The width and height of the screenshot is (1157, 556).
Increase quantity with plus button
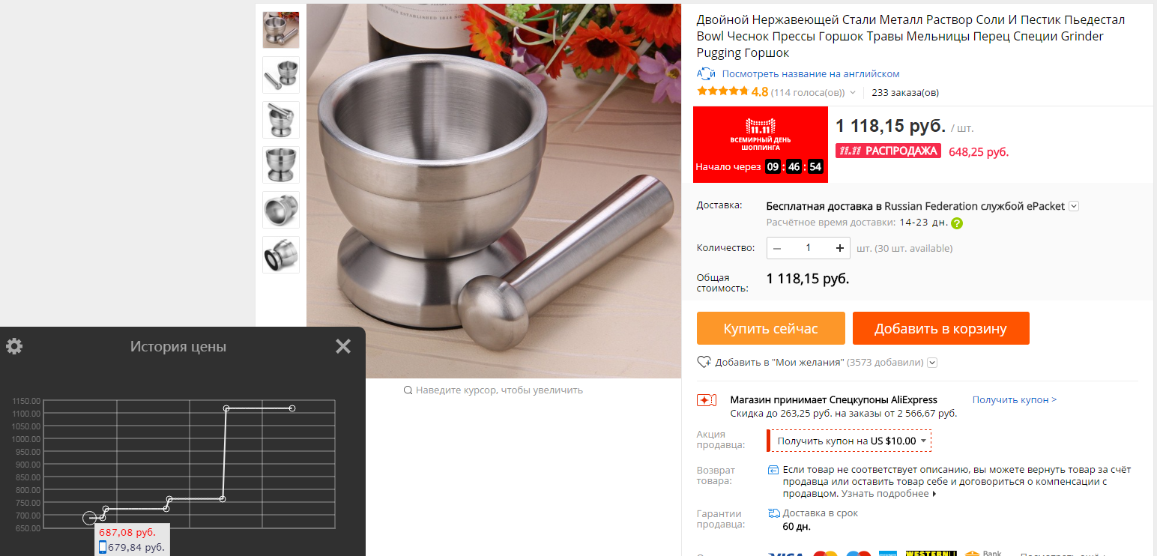839,248
